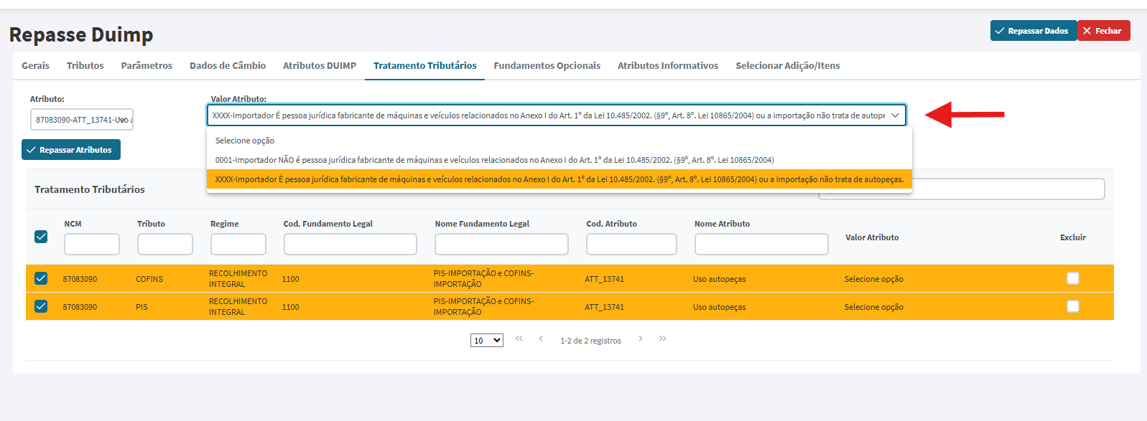This screenshot has height=421, width=1147.
Task: Click the PIS tributo cell
Action: 141,307
